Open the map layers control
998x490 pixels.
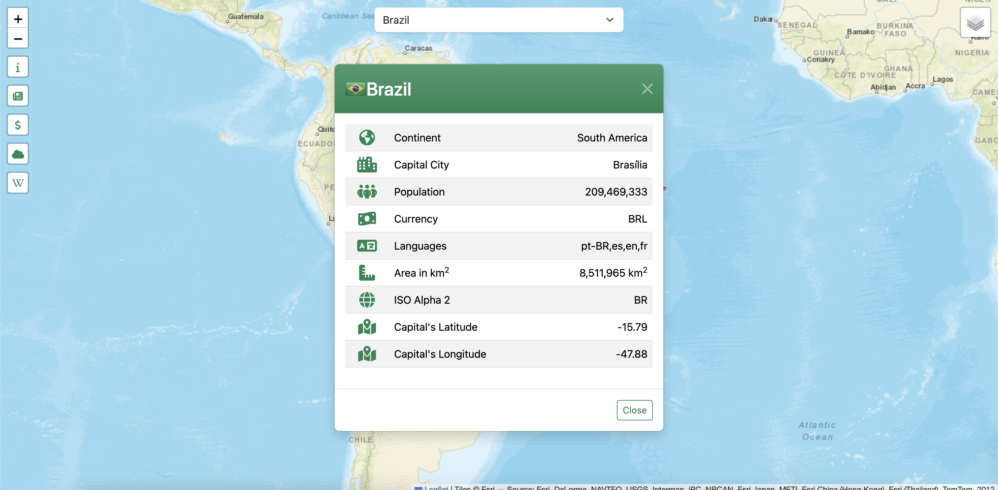coord(975,22)
